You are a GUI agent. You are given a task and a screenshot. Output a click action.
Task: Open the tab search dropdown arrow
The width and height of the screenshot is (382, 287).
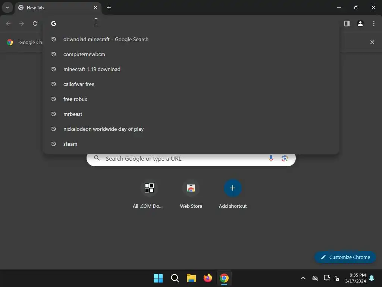click(7, 7)
